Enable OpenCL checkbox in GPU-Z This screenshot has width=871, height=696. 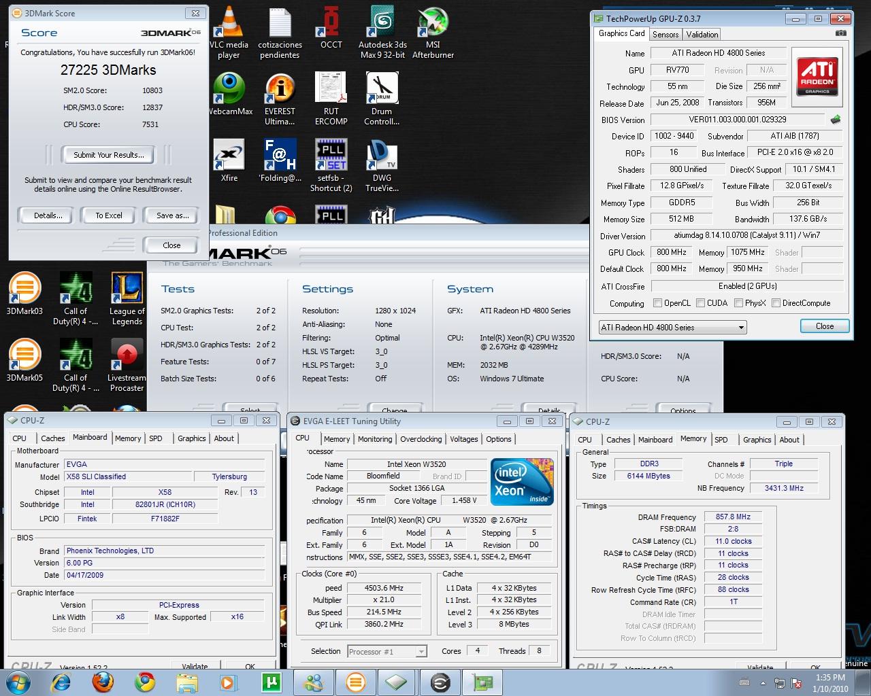coord(657,303)
